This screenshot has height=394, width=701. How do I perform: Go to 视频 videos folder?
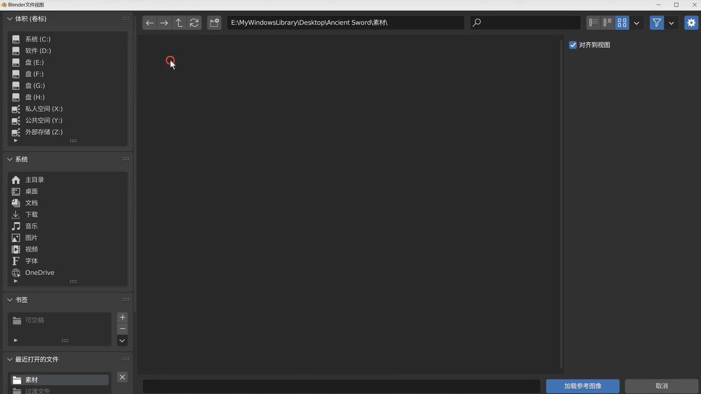[x=68, y=249]
